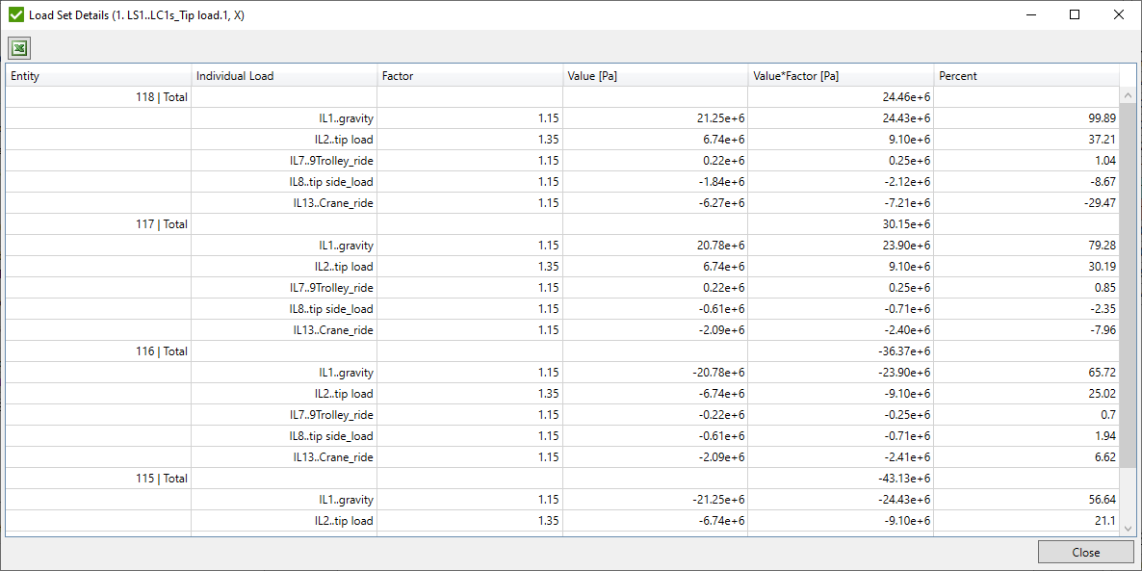Click the scrollbar up arrow
1142x571 pixels.
pyautogui.click(x=1129, y=93)
